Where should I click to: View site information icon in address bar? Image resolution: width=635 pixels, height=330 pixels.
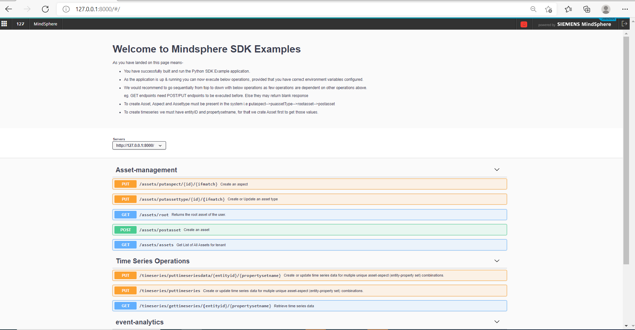pyautogui.click(x=66, y=9)
